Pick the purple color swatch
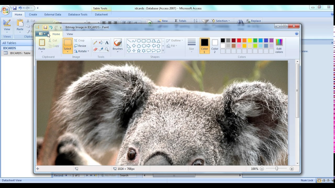Viewport: 335px width, 188px height. pos(271,40)
